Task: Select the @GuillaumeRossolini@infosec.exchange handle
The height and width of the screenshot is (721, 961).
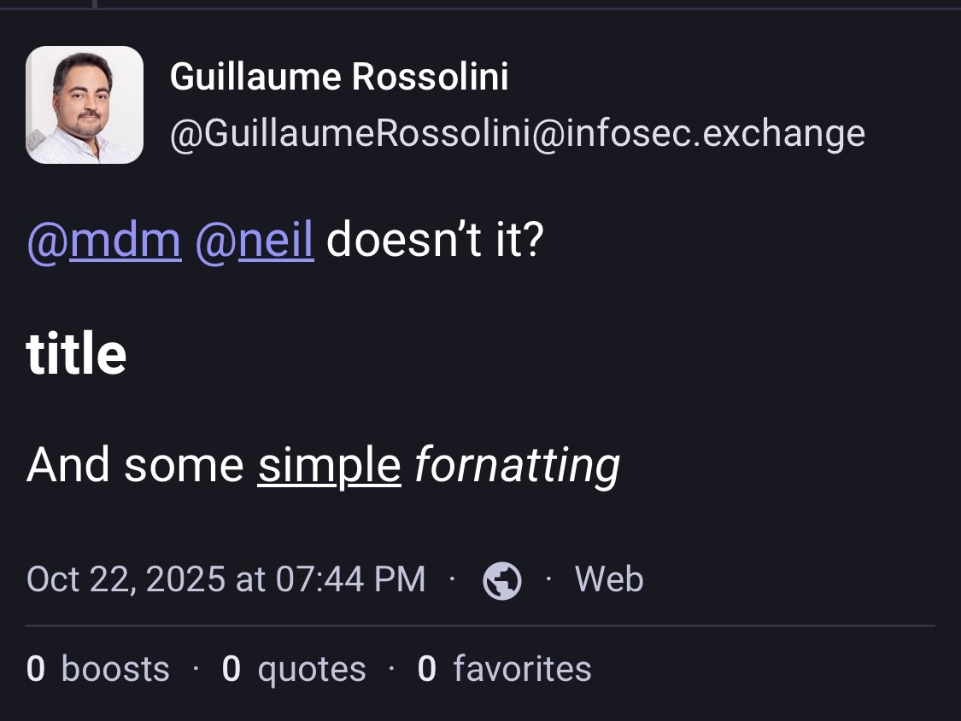Action: pos(517,133)
